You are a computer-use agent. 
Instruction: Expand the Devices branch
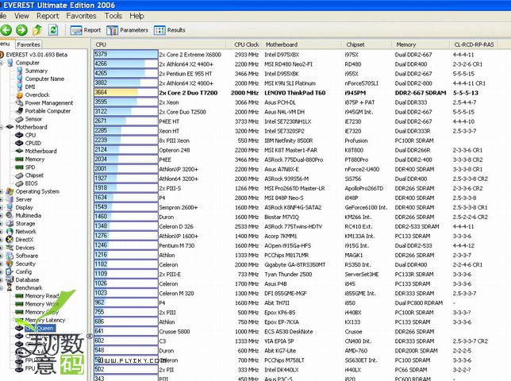click(2, 248)
